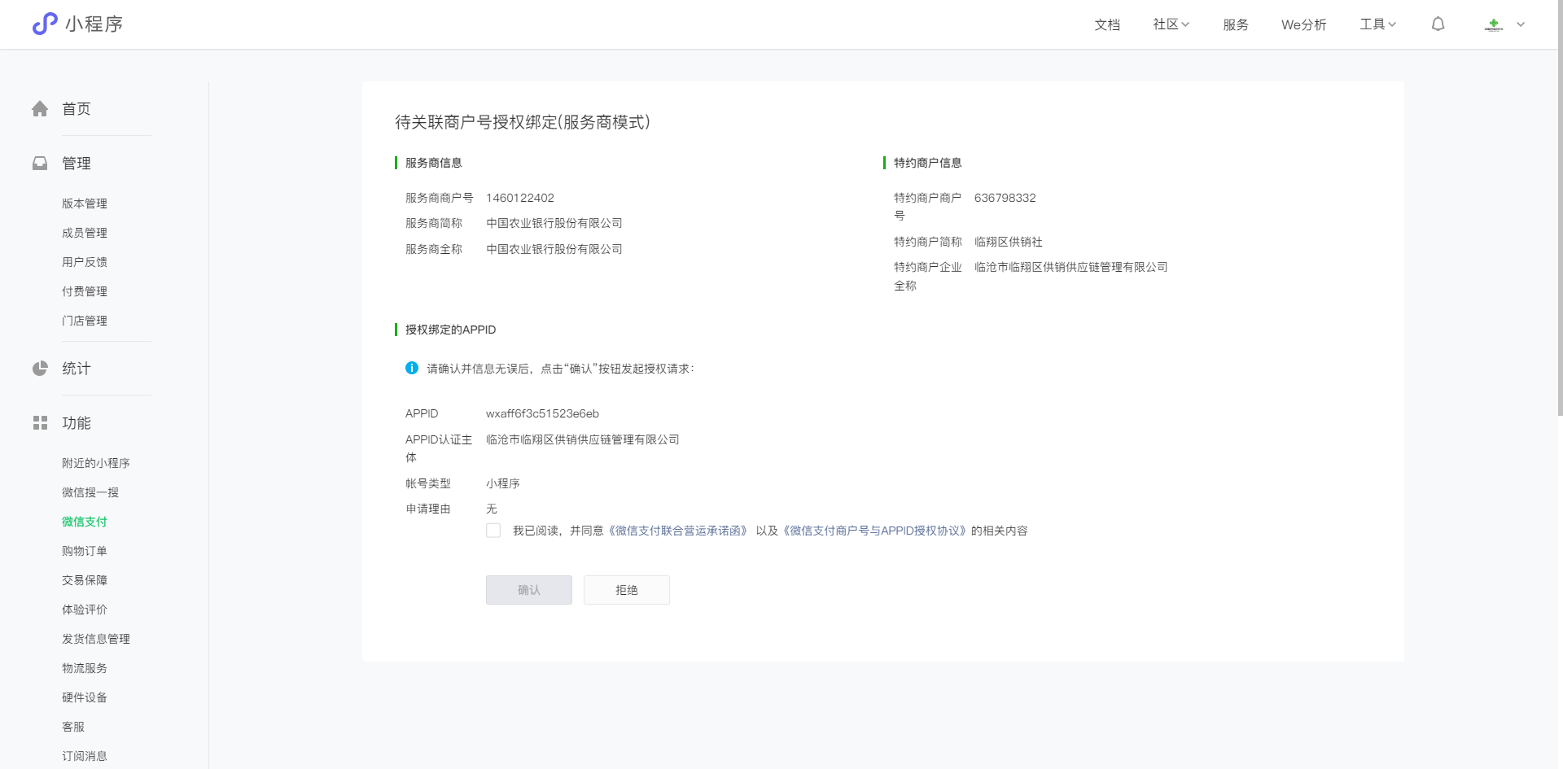Open 交易保障 page
Screen dimensions: 1563x769
coord(85,580)
